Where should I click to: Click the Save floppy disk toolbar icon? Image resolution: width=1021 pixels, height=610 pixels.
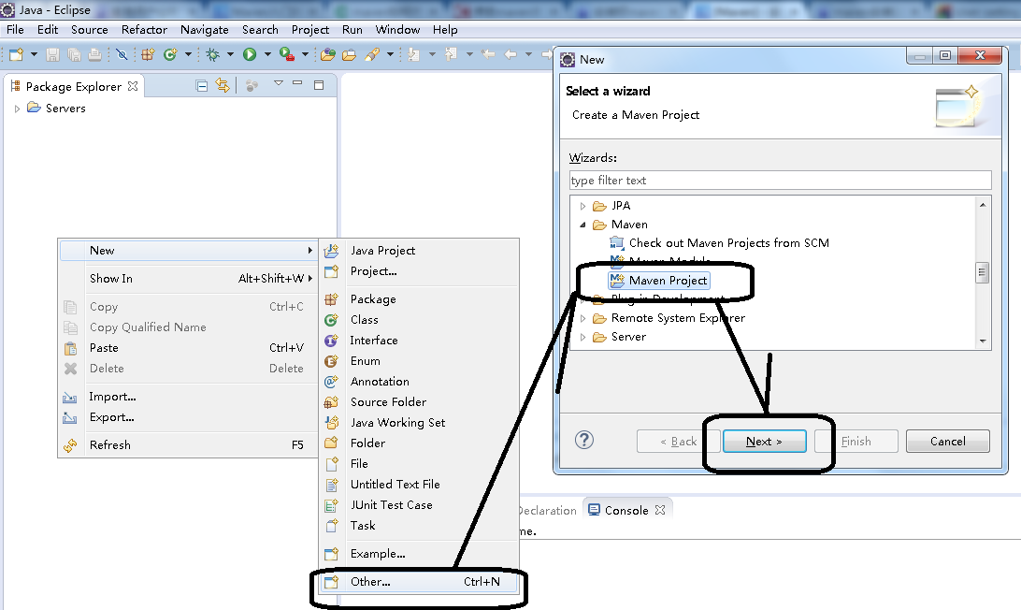[52, 55]
